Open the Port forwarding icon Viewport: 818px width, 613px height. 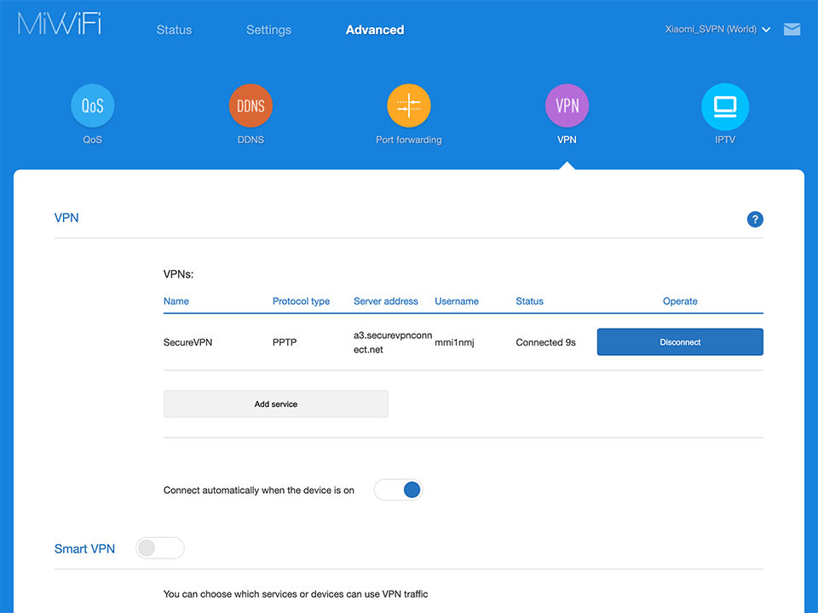[x=409, y=106]
